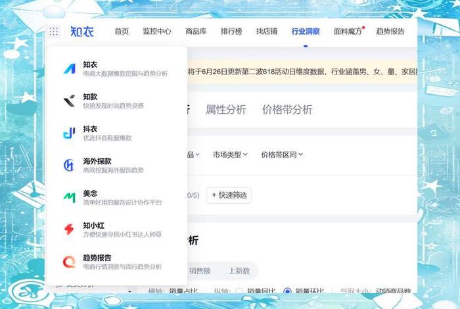This screenshot has height=309, width=460.
Task: Select the 销量同比 radio button
Action: 239,291
